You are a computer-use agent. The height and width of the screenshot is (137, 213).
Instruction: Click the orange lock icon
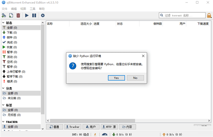209,16
